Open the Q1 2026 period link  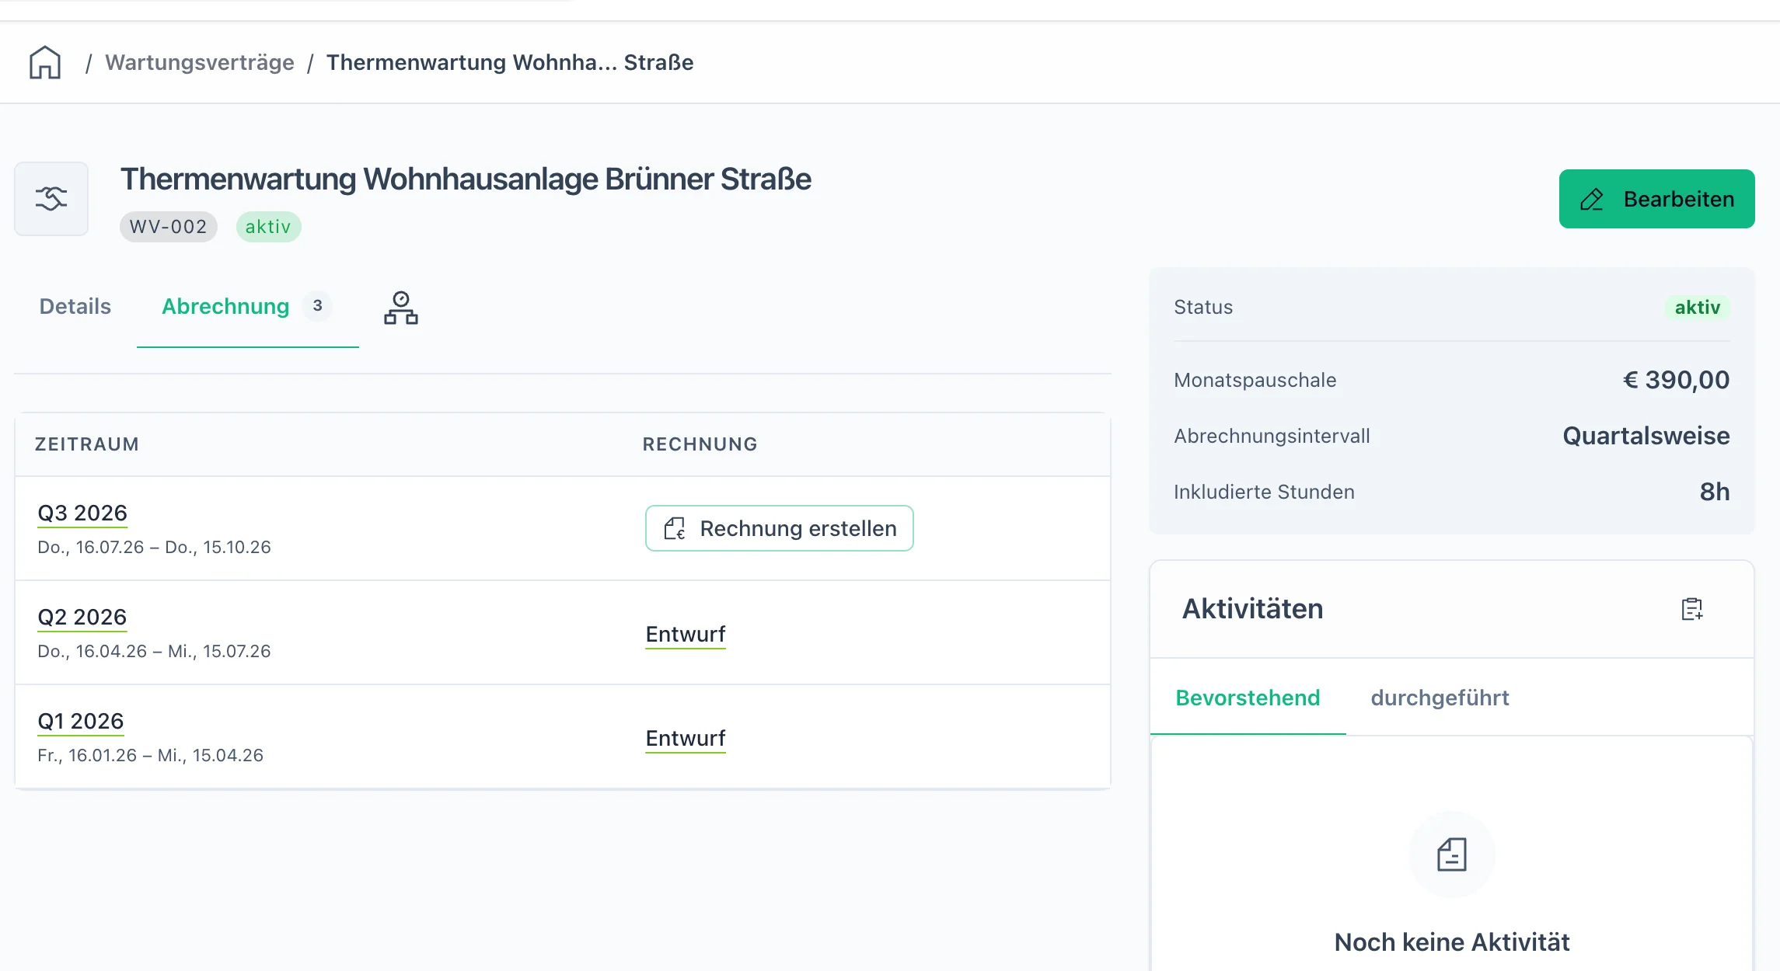(x=81, y=721)
